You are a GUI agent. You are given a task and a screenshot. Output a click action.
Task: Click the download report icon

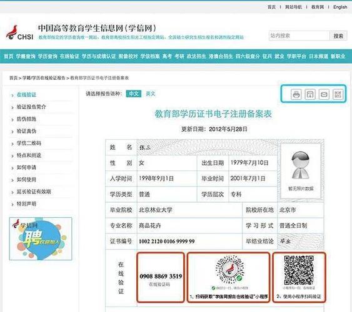tap(310, 94)
